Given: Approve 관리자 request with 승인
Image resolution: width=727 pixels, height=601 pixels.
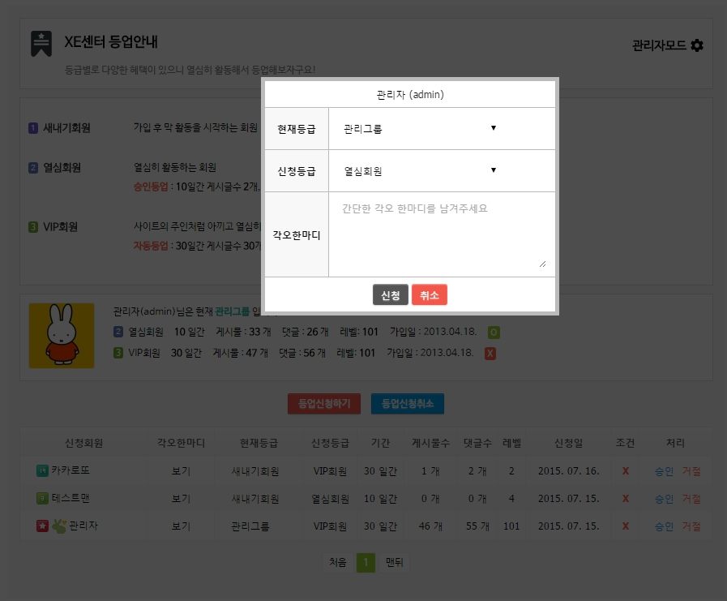Looking at the screenshot, I should [x=664, y=526].
